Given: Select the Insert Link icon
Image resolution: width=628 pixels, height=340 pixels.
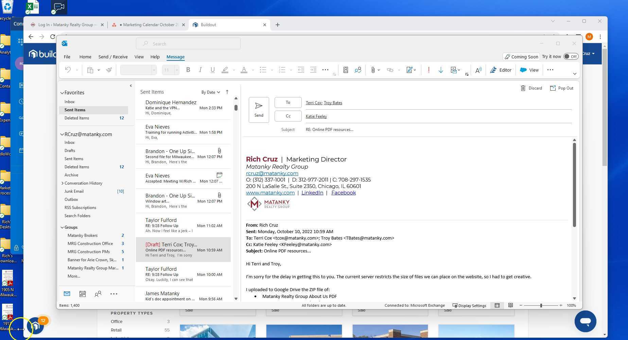Looking at the screenshot, I should point(389,70).
